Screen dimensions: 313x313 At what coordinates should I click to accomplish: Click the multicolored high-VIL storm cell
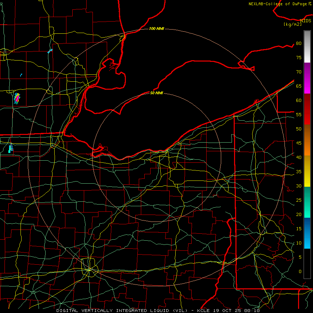coord(17,98)
